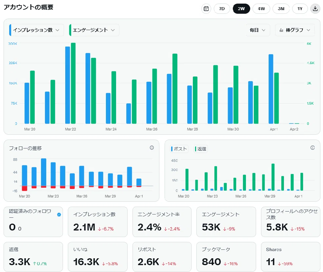Click the bar chart icon in 棒グラフ selector

tap(281, 30)
